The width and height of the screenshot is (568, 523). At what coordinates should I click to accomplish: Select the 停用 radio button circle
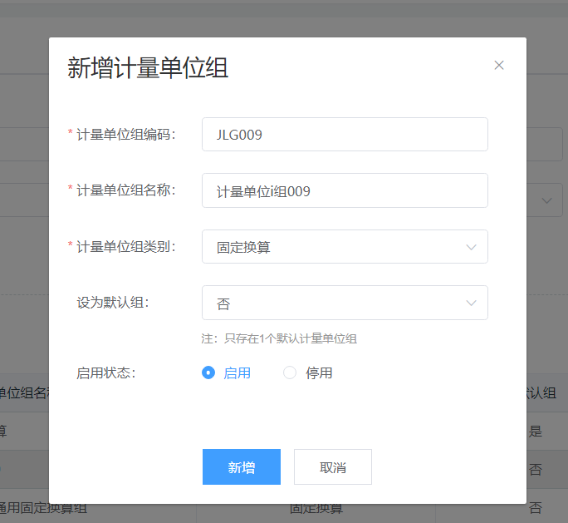290,373
